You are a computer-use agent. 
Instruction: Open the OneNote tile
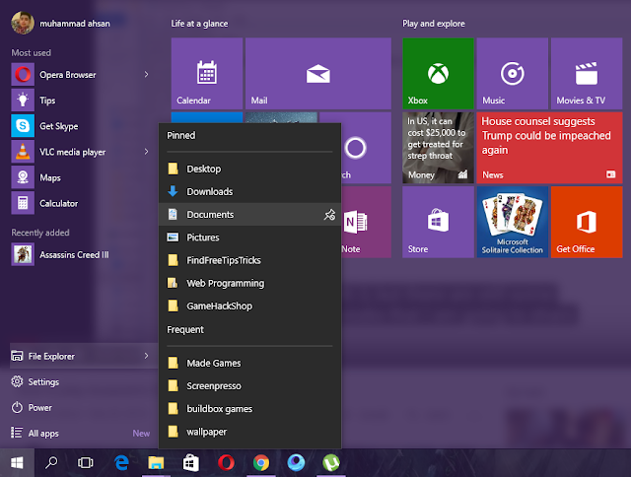pos(366,222)
